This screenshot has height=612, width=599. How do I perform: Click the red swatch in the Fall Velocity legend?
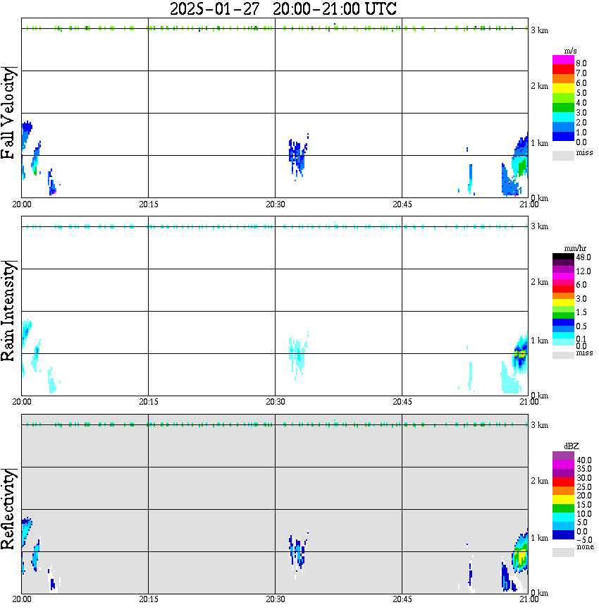(x=563, y=70)
